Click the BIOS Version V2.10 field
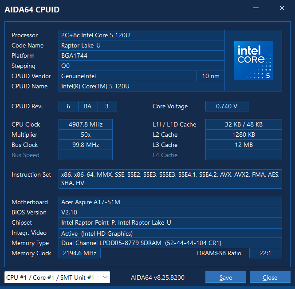The image size is (295, 289). 170,212
